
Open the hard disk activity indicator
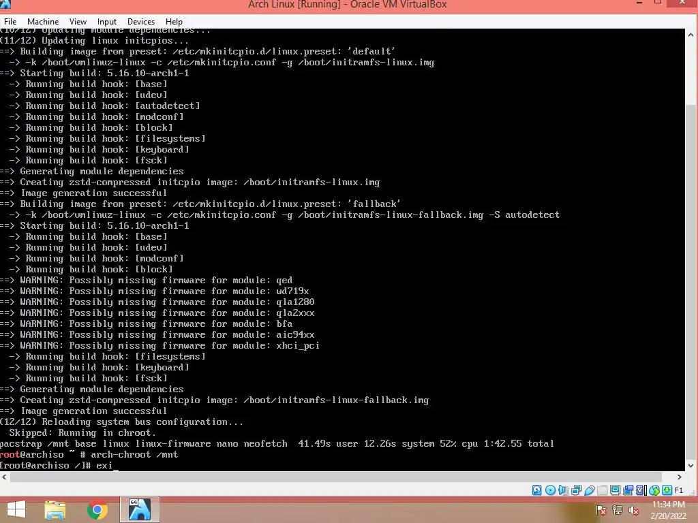537,490
